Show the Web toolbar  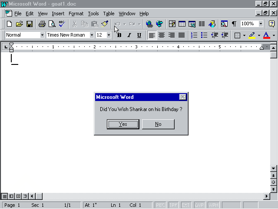point(159,24)
